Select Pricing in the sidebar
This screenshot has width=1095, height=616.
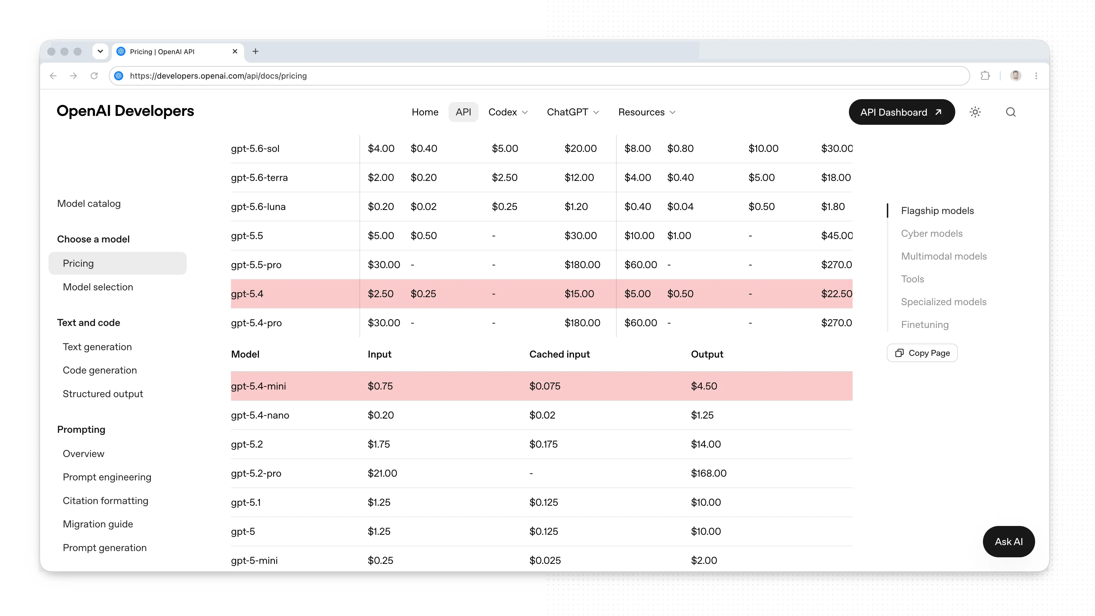(x=118, y=263)
